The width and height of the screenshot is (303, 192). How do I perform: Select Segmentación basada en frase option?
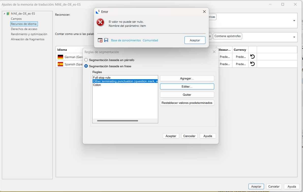(86, 66)
